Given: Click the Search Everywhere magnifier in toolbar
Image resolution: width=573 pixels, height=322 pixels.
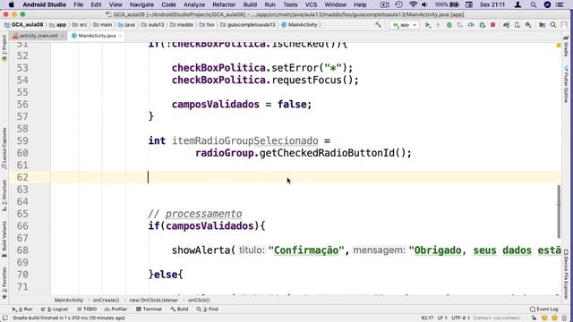Looking at the screenshot, I should click(553, 25).
